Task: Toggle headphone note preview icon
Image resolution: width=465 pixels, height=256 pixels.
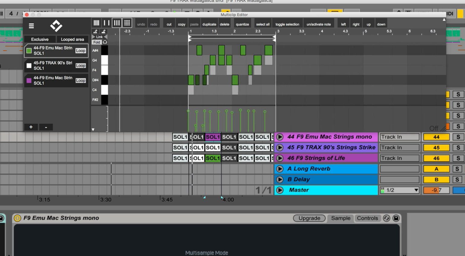Action: [105, 42]
